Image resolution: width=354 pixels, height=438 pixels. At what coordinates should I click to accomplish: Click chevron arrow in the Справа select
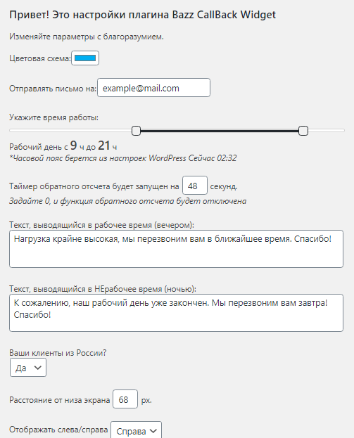coord(153,431)
